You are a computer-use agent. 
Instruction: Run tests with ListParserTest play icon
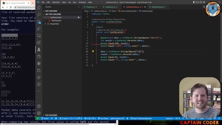(79, 17)
